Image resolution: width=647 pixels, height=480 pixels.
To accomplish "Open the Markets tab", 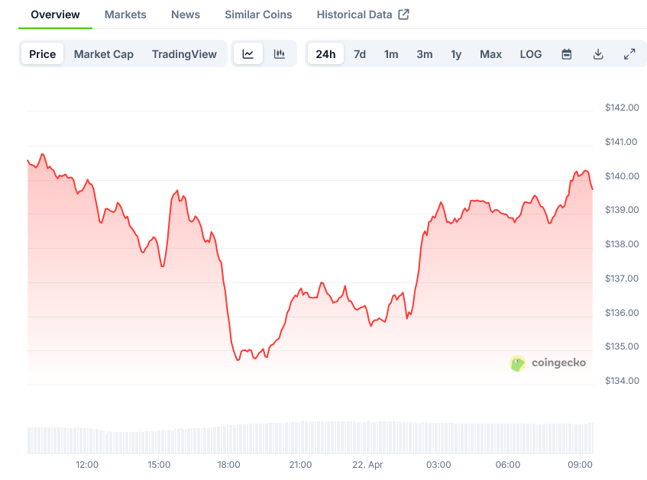I will (x=125, y=14).
